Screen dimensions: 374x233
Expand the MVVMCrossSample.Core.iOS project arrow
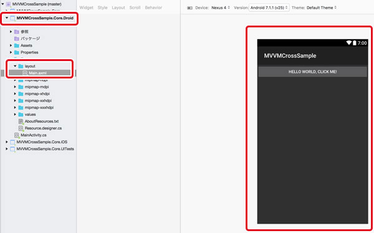(x=7, y=142)
